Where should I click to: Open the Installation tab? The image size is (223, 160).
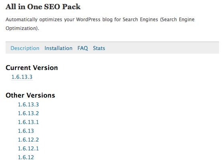(59, 48)
